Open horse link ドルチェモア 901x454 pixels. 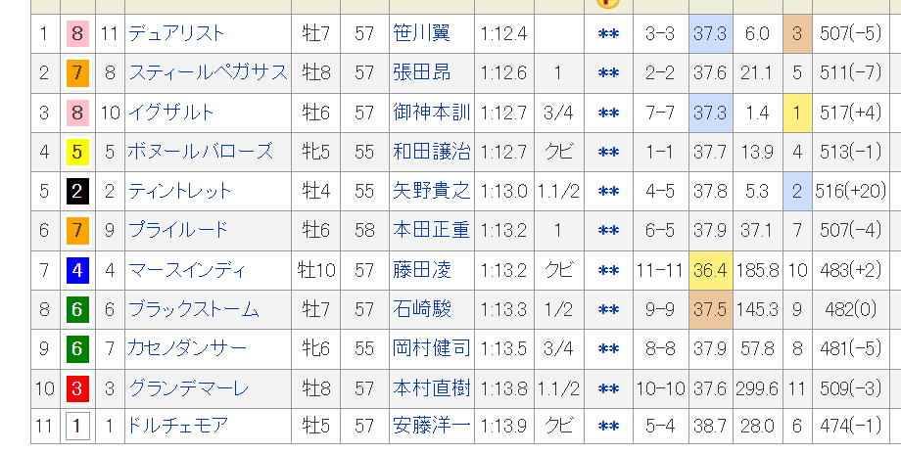pos(177,426)
